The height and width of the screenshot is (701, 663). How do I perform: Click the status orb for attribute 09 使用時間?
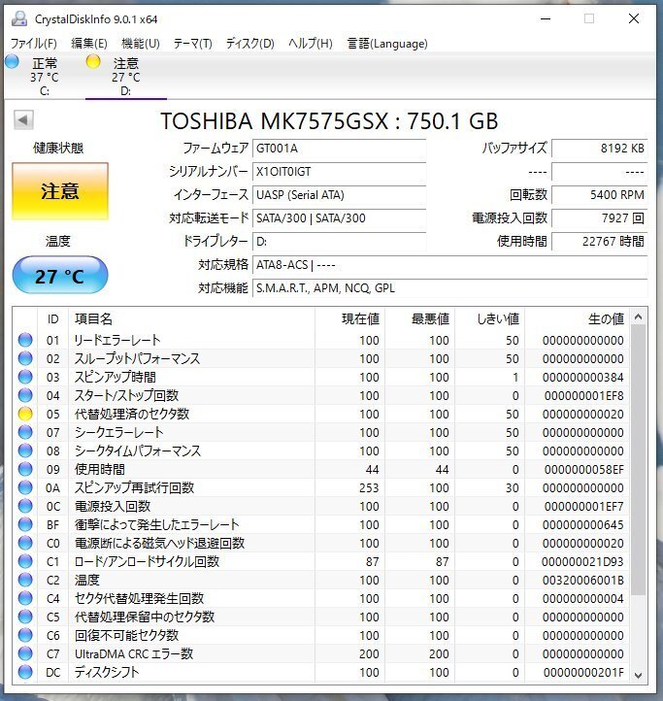click(25, 469)
